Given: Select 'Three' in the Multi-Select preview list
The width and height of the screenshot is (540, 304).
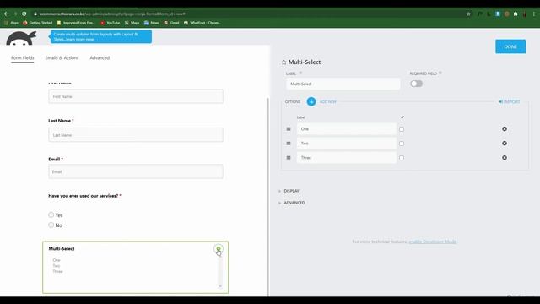Looking at the screenshot, I should [x=58, y=271].
